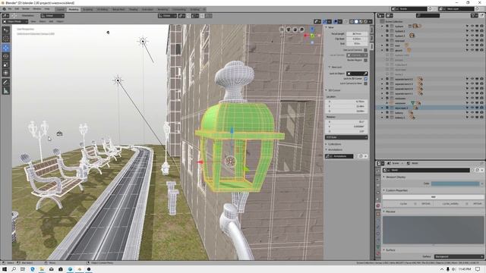Uncheck Lock to 3D Cursor checkbox
Viewport: 486px width, 273px height.
(x=366, y=79)
